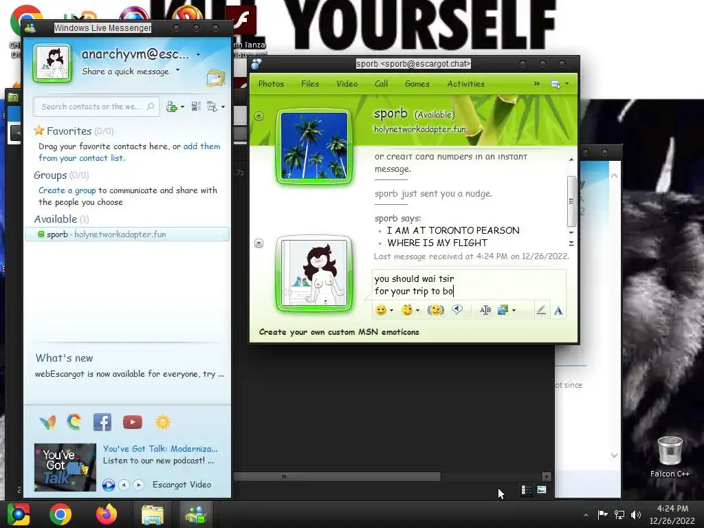Click the network icon in system tray
The width and height of the screenshot is (704, 528).
tap(619, 515)
